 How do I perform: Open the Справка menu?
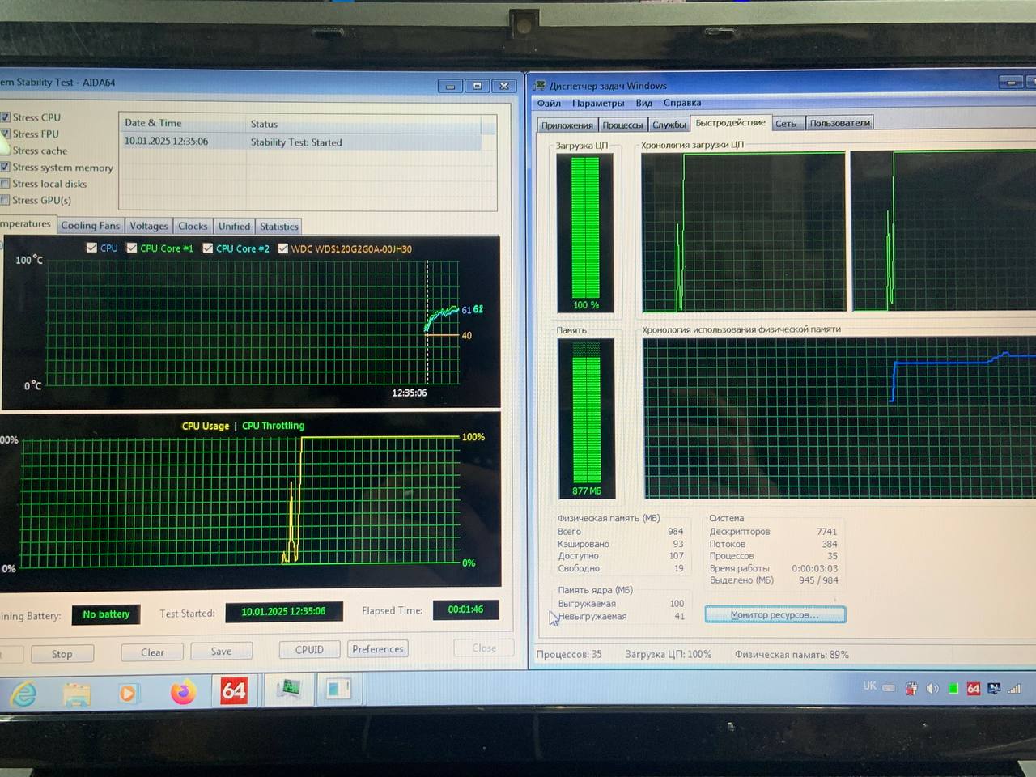[682, 103]
